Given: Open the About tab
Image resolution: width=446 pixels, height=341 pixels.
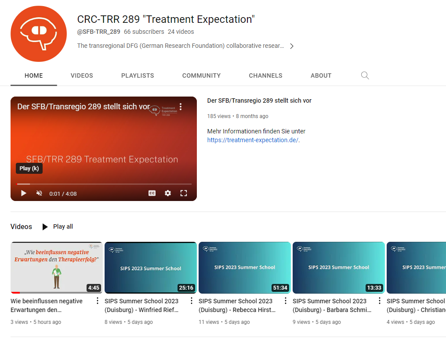Looking at the screenshot, I should [321, 75].
